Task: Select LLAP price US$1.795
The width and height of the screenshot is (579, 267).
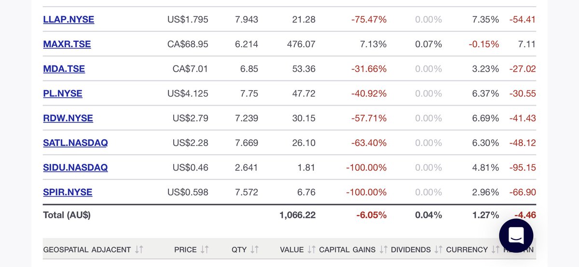Action: [x=188, y=20]
